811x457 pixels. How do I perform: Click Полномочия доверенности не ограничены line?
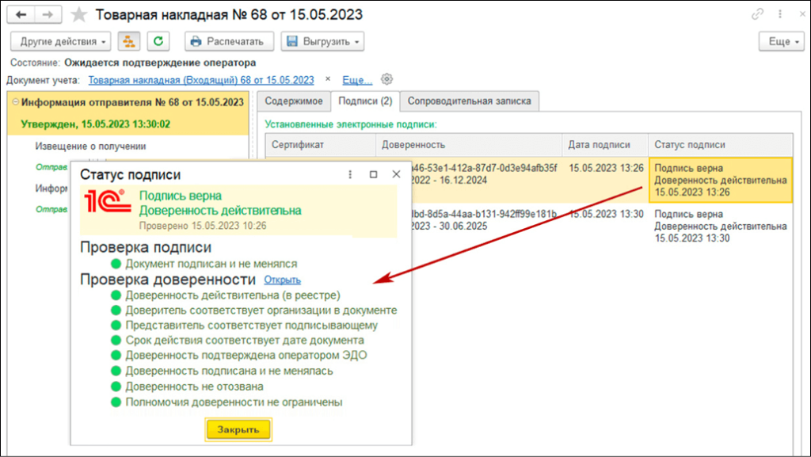coord(234,402)
